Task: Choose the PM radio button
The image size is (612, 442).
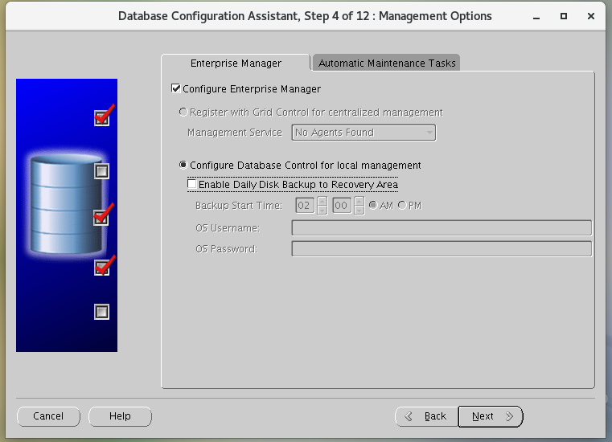Action: coord(402,205)
